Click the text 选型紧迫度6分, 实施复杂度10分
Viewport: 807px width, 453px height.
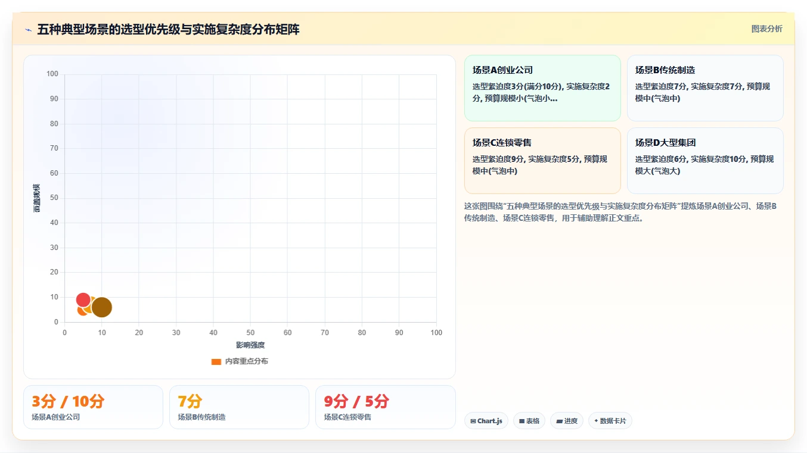click(691, 159)
